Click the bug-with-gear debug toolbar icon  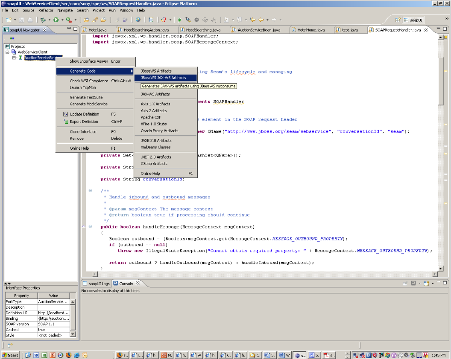188,20
